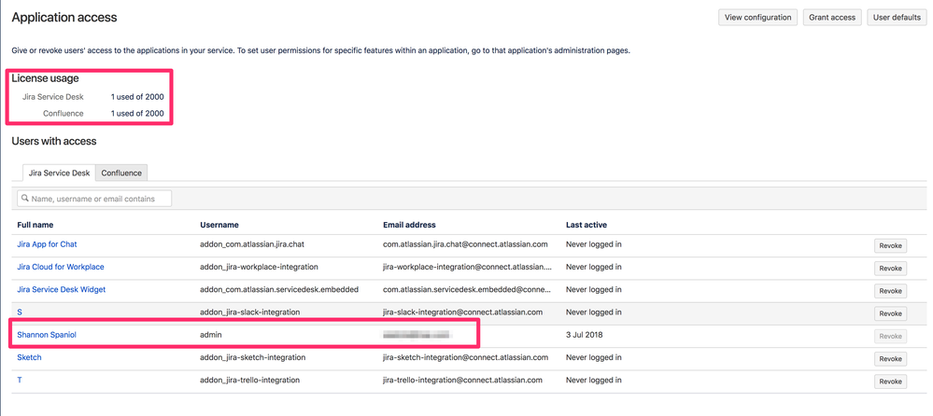
Task: Select email com.atlassian.jira.chat@connect.atlassian.com
Action: 465,244
